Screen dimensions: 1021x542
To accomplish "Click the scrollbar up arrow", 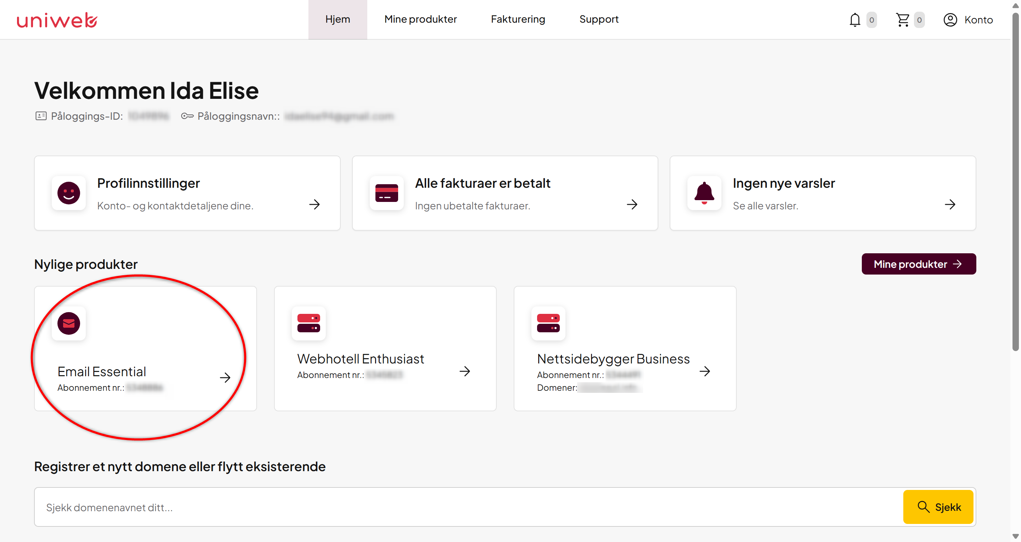I will (1015, 5).
